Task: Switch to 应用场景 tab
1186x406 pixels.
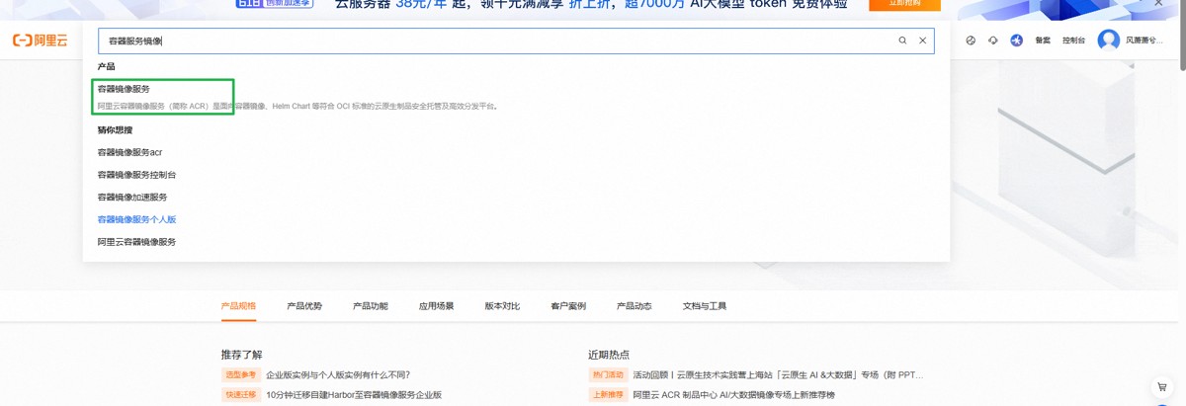Action: coord(436,306)
